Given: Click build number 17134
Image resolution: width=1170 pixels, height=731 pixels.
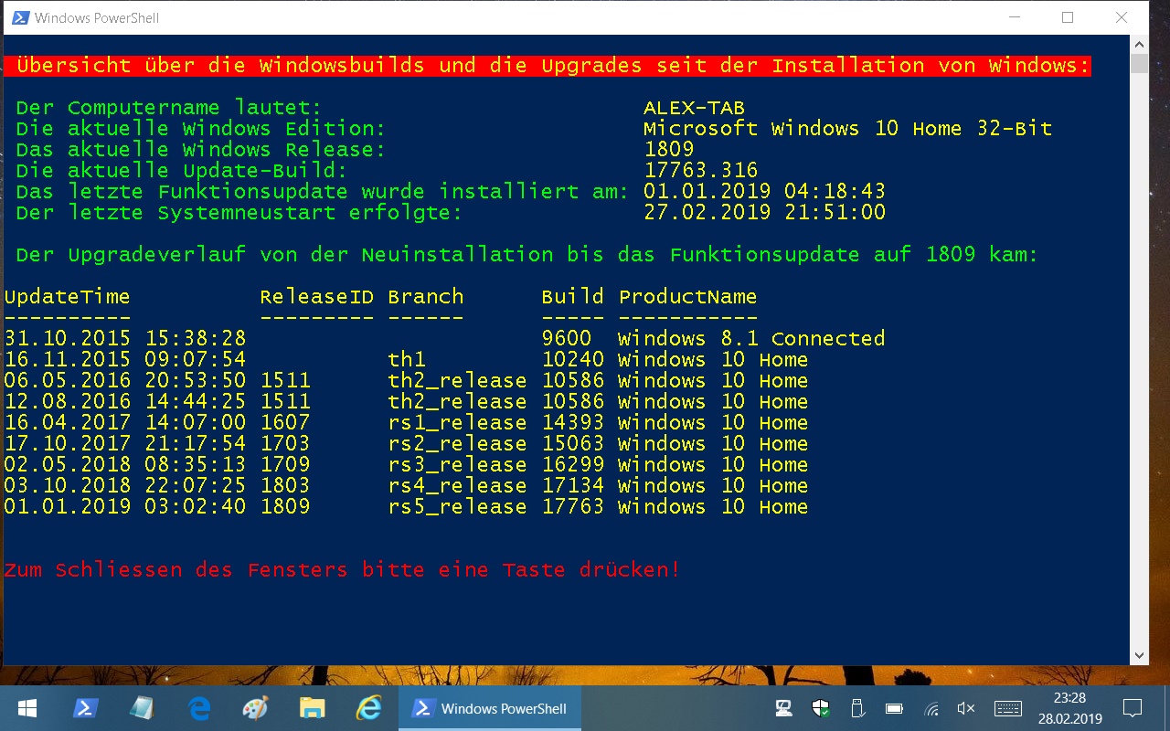Looking at the screenshot, I should tap(572, 486).
